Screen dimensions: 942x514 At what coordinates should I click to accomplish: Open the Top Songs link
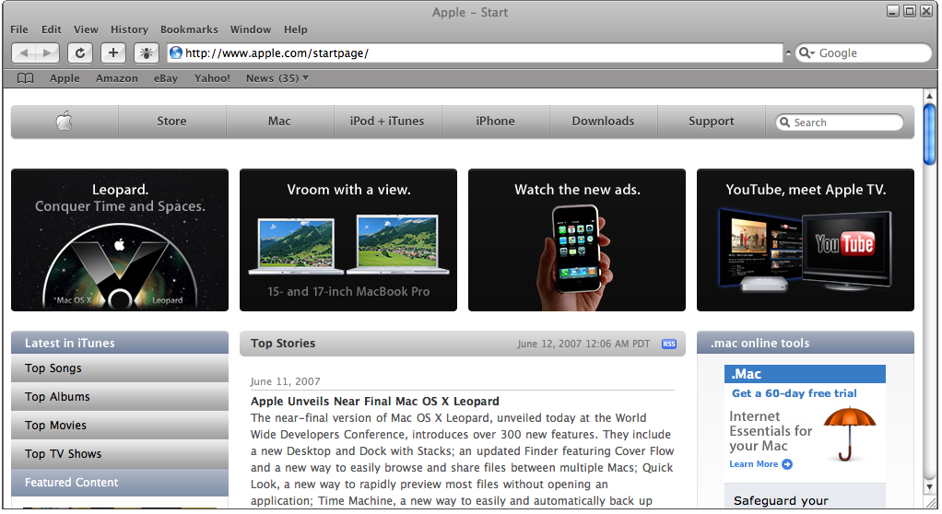click(x=53, y=368)
